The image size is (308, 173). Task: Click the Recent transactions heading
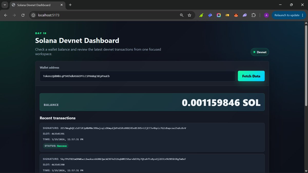coord(57,118)
